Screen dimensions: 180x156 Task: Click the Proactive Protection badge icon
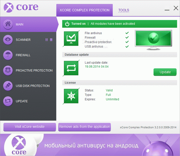8,70
